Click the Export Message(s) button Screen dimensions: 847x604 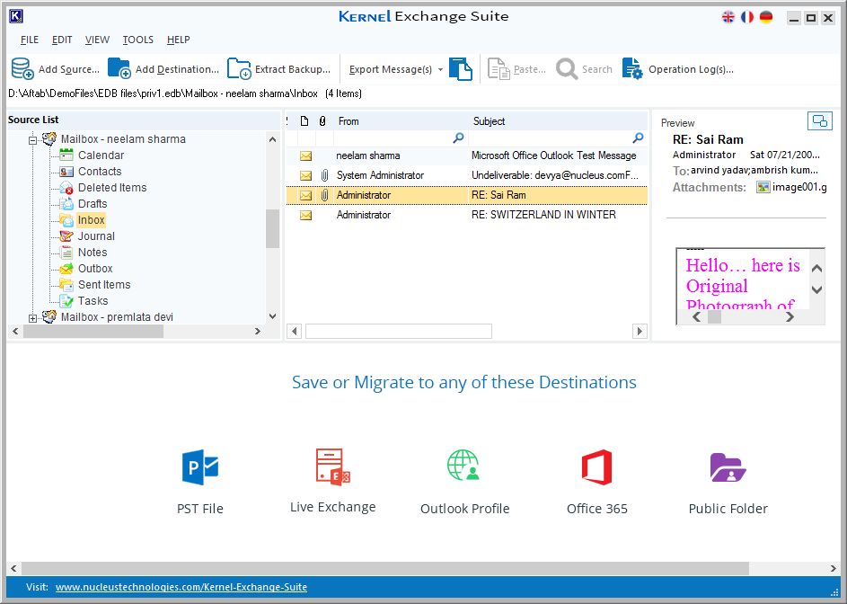tap(391, 69)
